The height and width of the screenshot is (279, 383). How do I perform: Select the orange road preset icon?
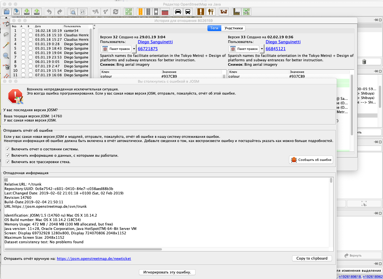click(x=141, y=12)
